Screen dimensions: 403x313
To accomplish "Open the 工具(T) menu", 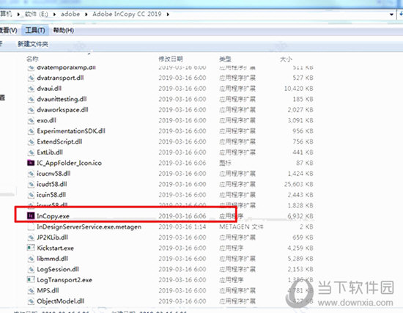I will pyautogui.click(x=35, y=30).
